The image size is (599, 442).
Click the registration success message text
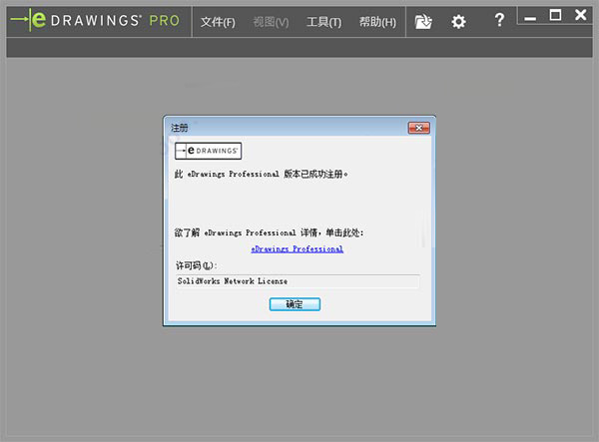tap(261, 174)
